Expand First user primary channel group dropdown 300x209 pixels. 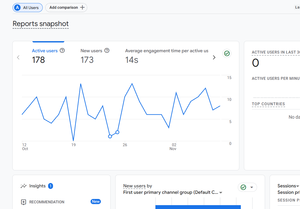tap(221, 193)
